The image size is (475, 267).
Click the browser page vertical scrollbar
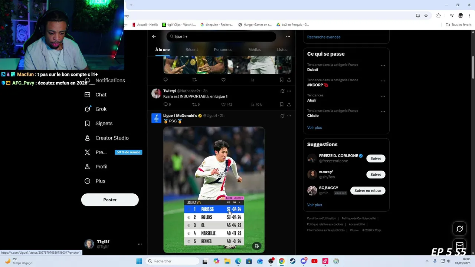pos(473,67)
